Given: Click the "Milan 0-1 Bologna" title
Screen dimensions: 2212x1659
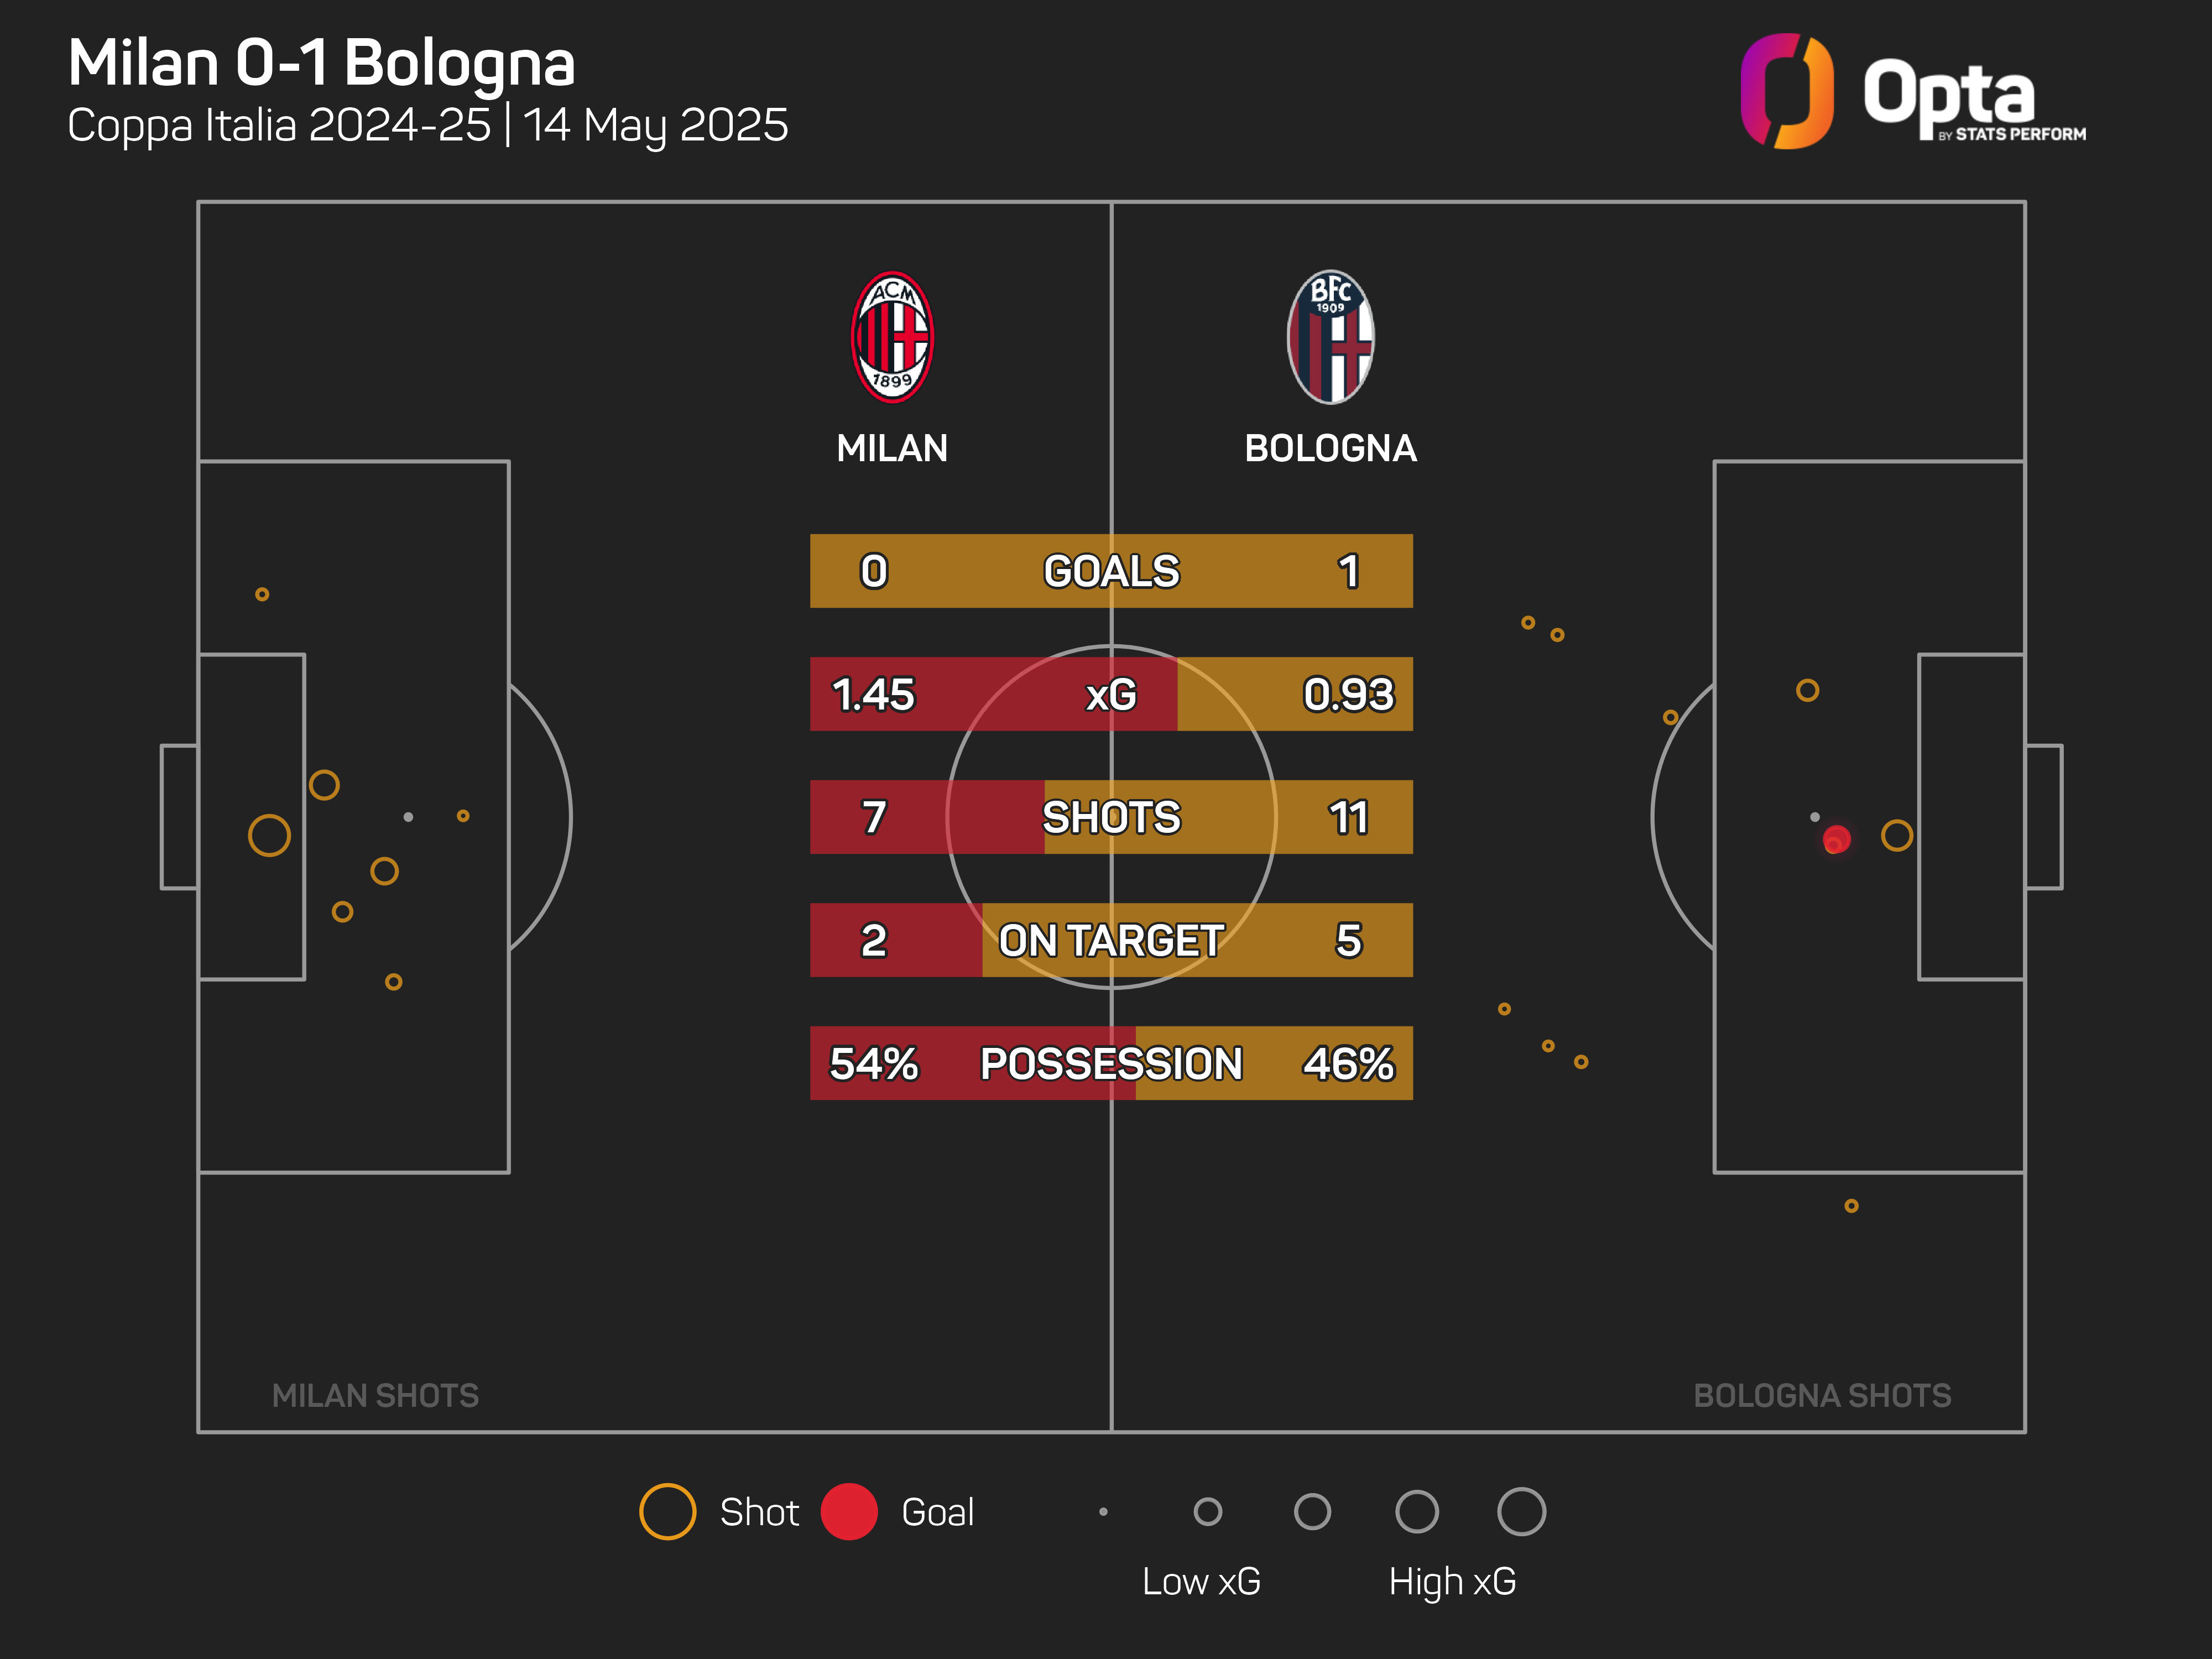Looking at the screenshot, I should pyautogui.click(x=321, y=63).
